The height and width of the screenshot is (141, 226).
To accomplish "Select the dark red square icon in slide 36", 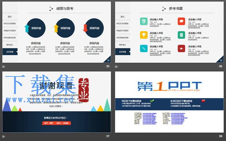I will [181, 48].
